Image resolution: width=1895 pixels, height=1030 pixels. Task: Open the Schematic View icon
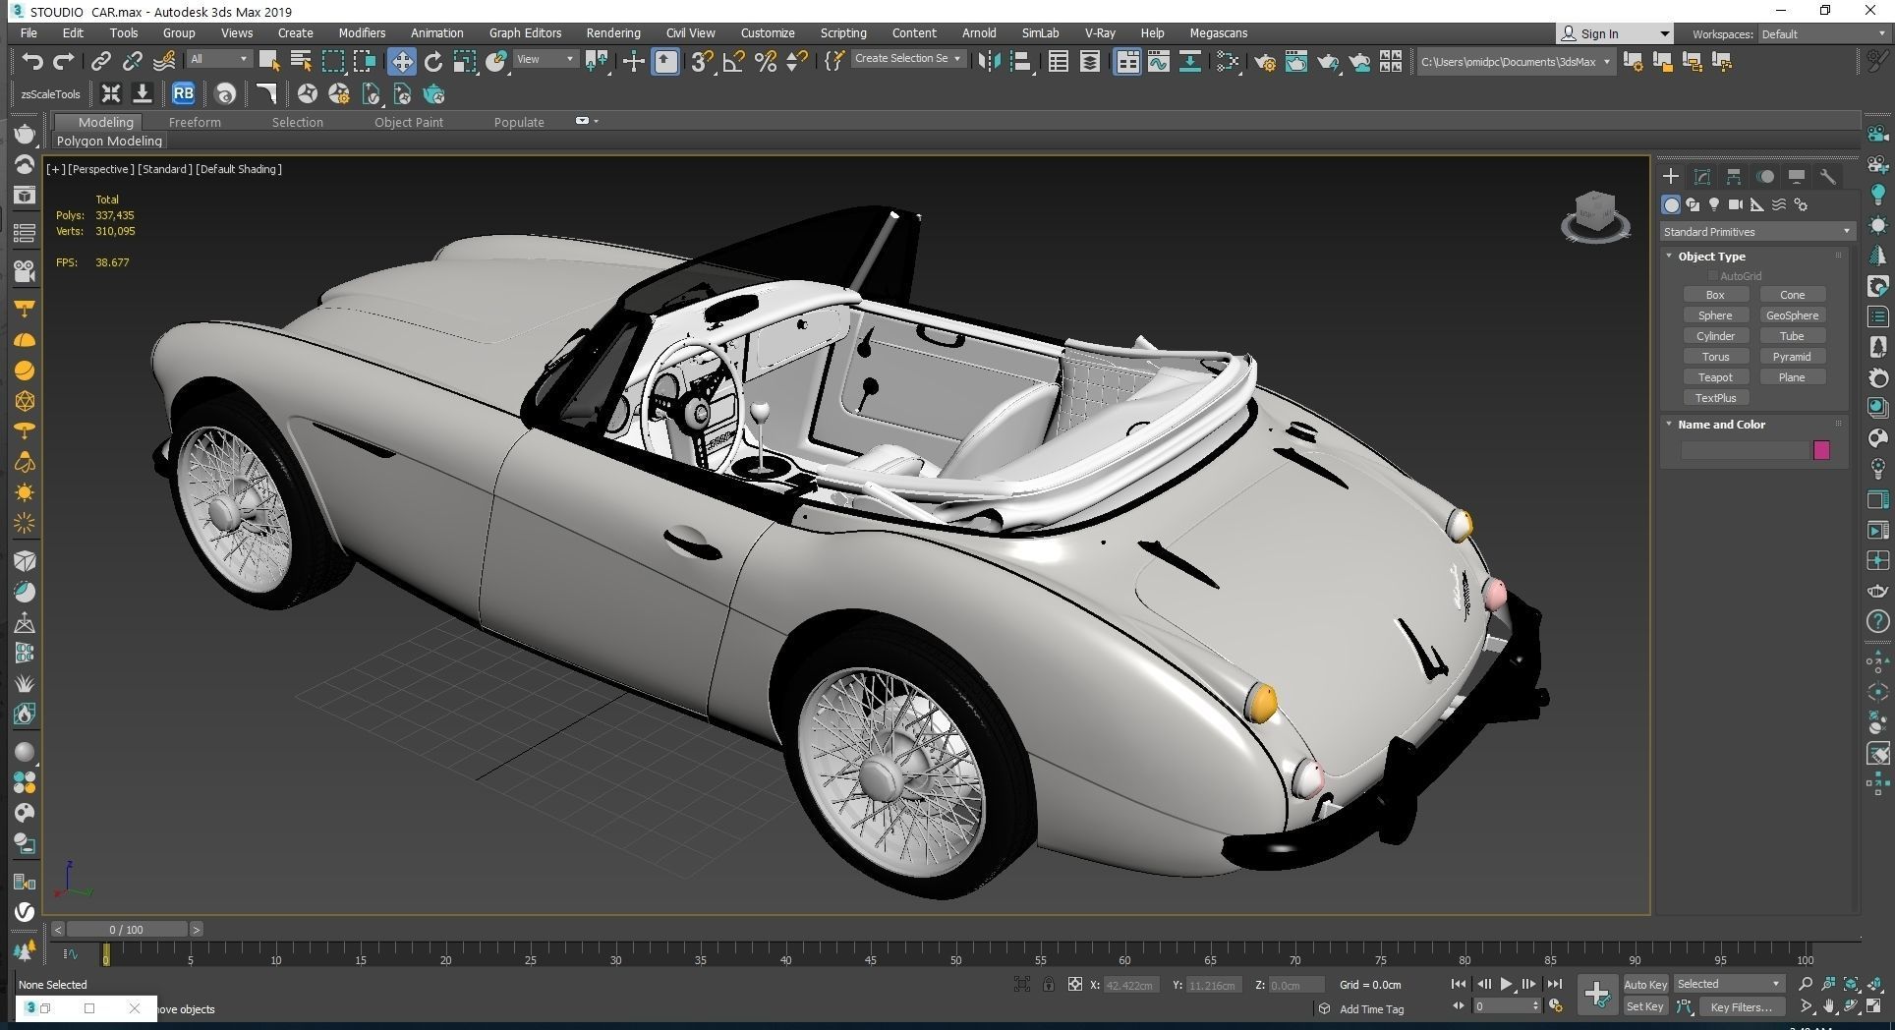coord(1189,61)
